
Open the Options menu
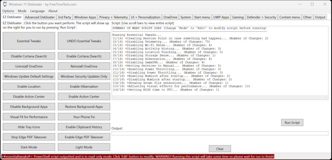[x=8, y=11]
